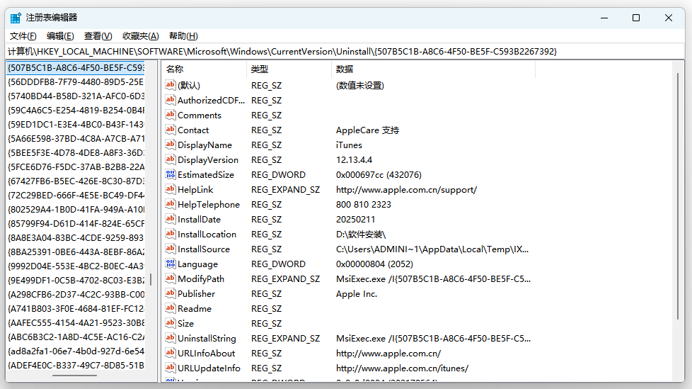692x389 pixels.
Task: Select tree key {AAFEC555-4154-4A21-9523-30B
Action: click(76, 322)
